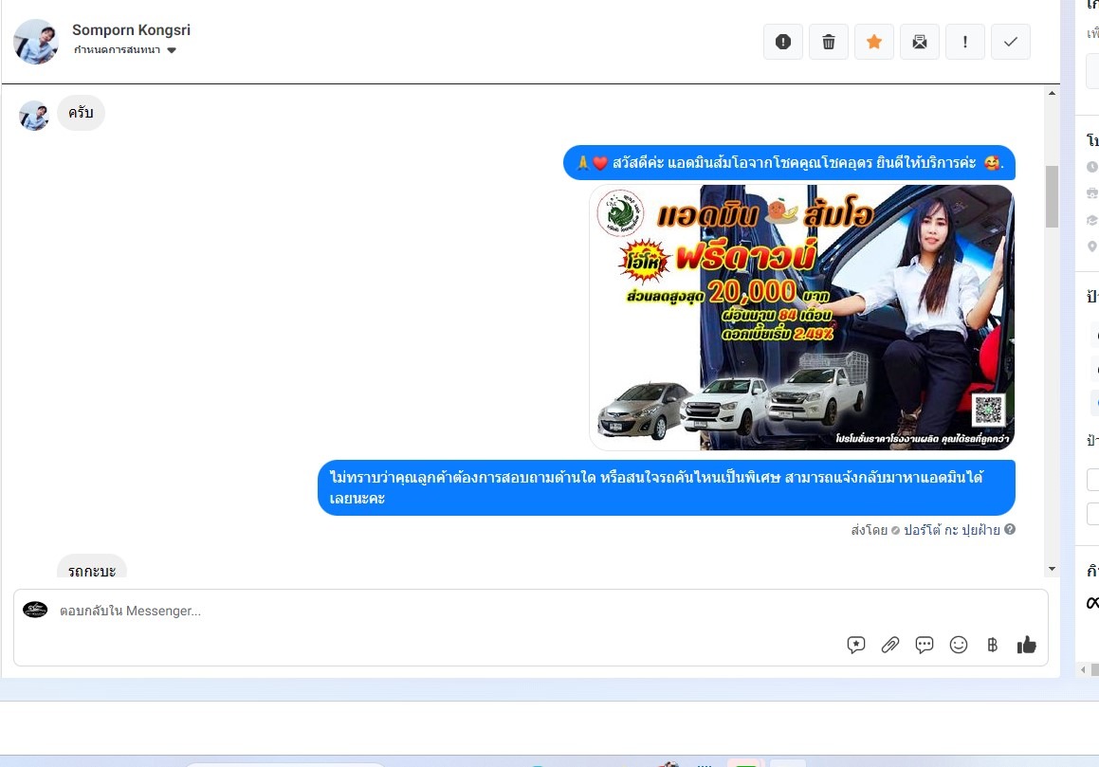
Task: Open Somporn Kongsri's header profile picture
Action: 36,42
